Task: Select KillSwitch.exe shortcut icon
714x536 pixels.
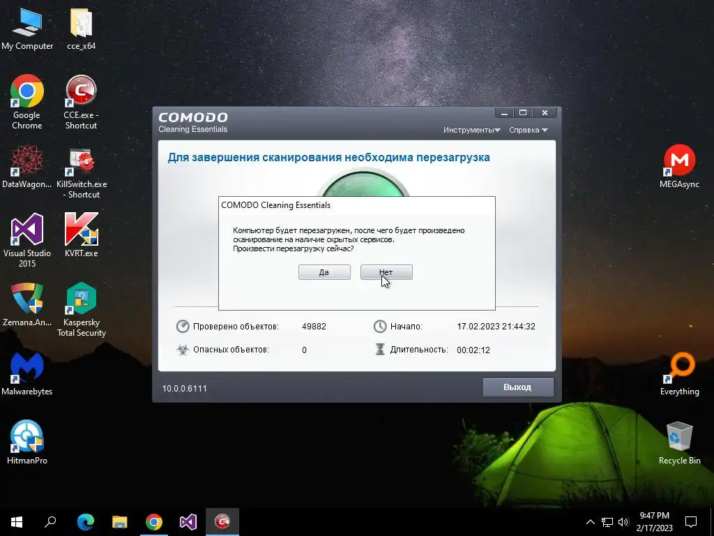Action: [82, 173]
